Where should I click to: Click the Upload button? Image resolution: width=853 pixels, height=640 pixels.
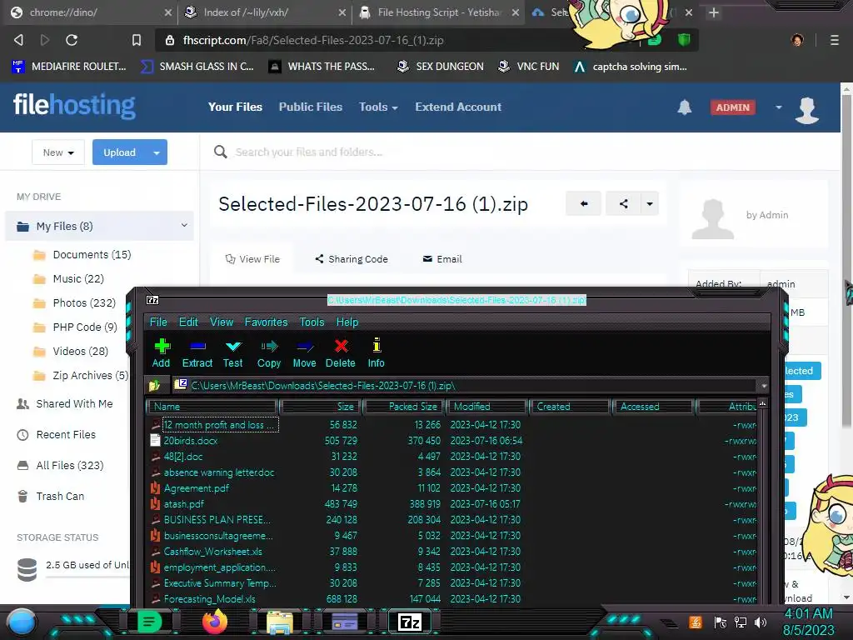coord(120,152)
